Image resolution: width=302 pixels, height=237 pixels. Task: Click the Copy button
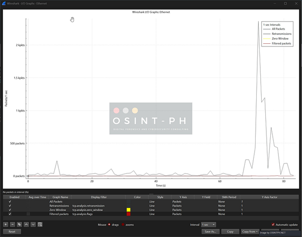[230, 231]
